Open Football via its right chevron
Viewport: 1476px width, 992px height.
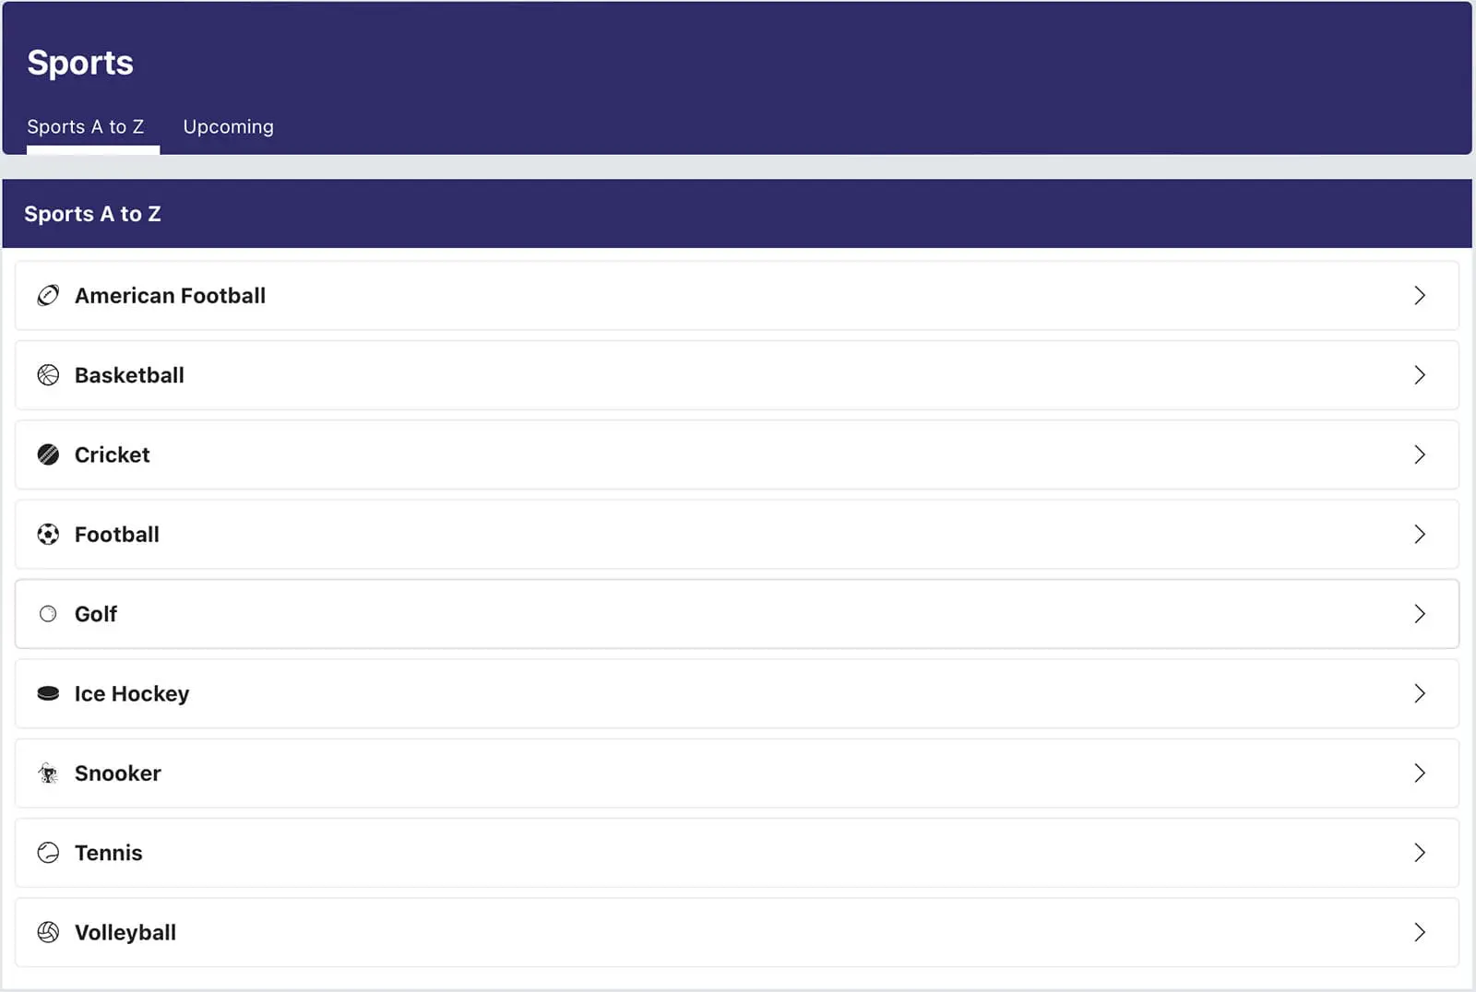pyautogui.click(x=1420, y=535)
